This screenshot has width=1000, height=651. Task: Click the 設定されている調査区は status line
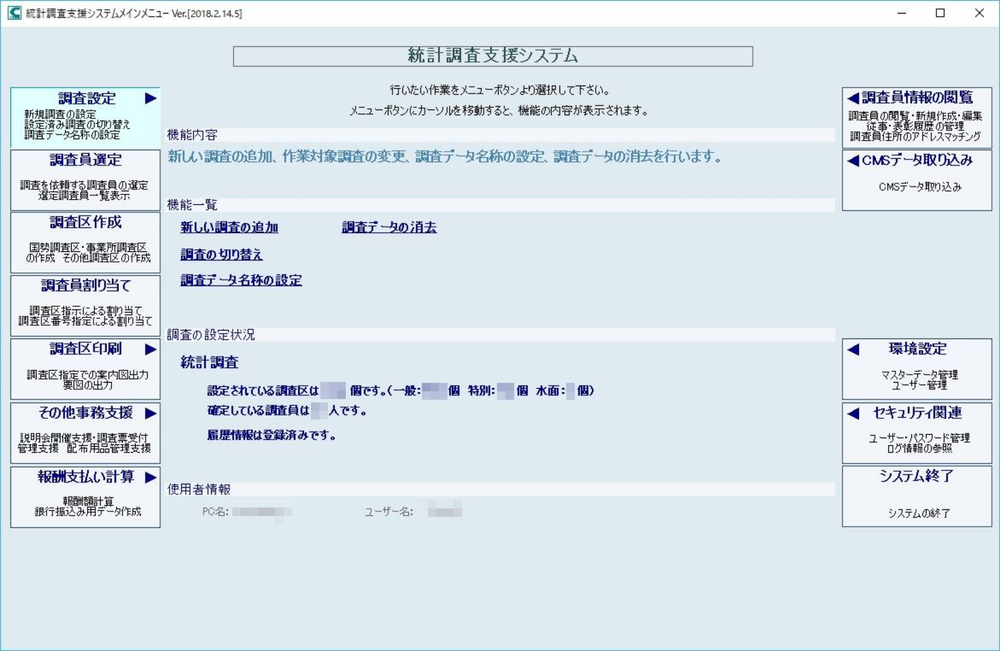[400, 391]
